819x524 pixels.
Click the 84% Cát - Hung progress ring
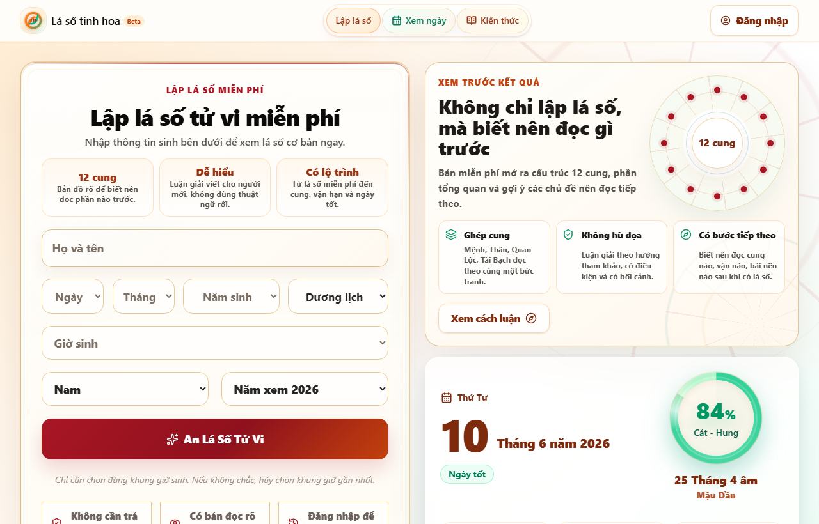click(x=716, y=418)
